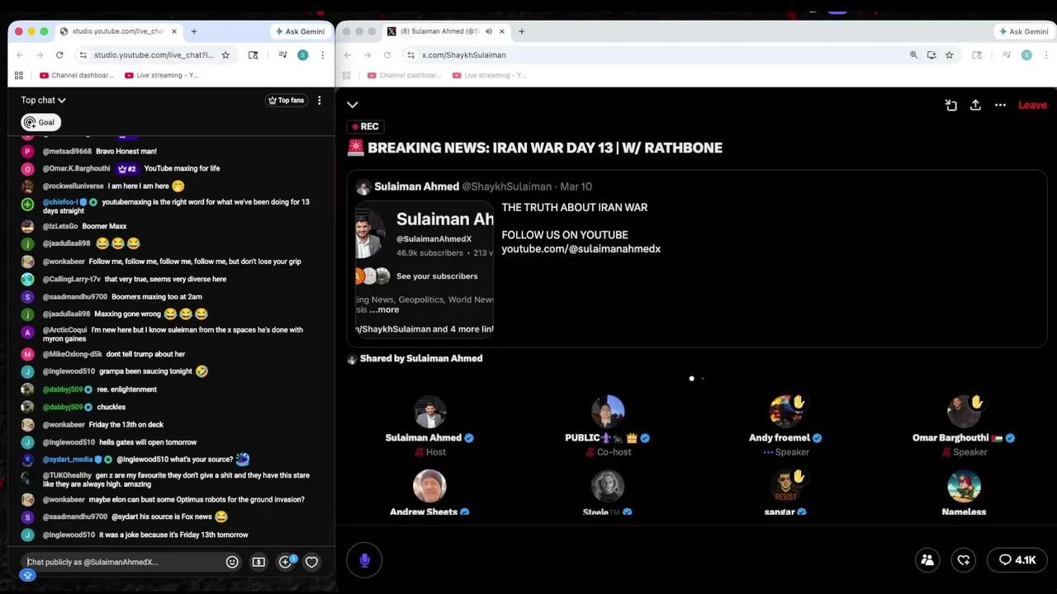Open the Space participants people icon
This screenshot has height=594, width=1057.
point(927,560)
